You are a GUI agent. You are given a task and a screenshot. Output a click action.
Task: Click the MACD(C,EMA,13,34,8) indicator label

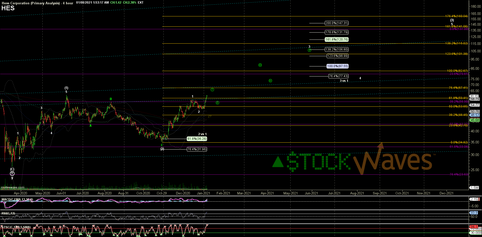17,200
